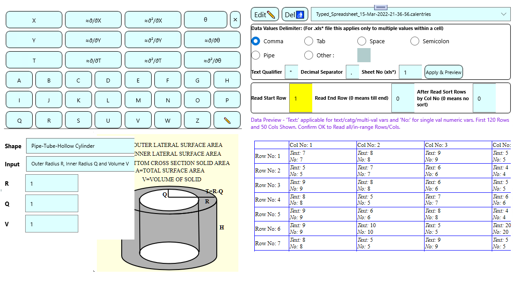
Task: Click the Col No: 3 header
Action: click(458, 145)
